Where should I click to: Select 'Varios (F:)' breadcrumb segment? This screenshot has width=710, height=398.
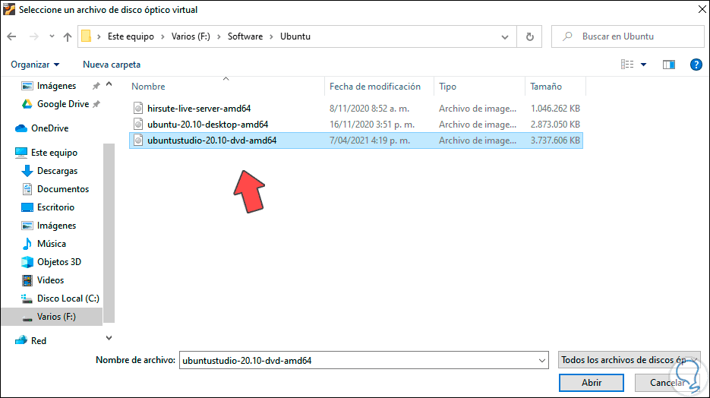[x=191, y=36]
